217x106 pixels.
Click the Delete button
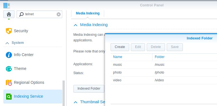pos(156,47)
